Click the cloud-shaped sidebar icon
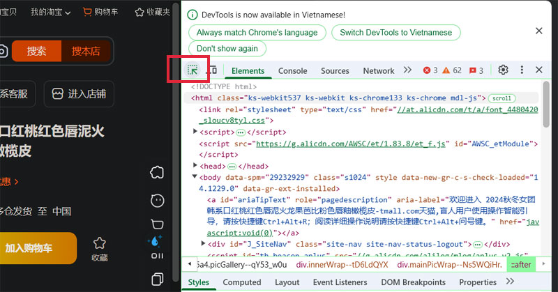558x292 pixels. coord(157,173)
